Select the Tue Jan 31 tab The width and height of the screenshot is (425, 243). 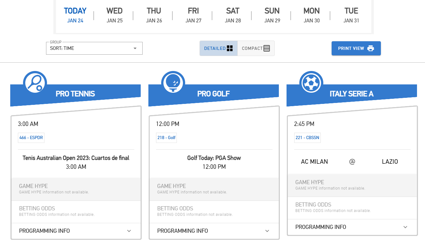pyautogui.click(x=351, y=15)
